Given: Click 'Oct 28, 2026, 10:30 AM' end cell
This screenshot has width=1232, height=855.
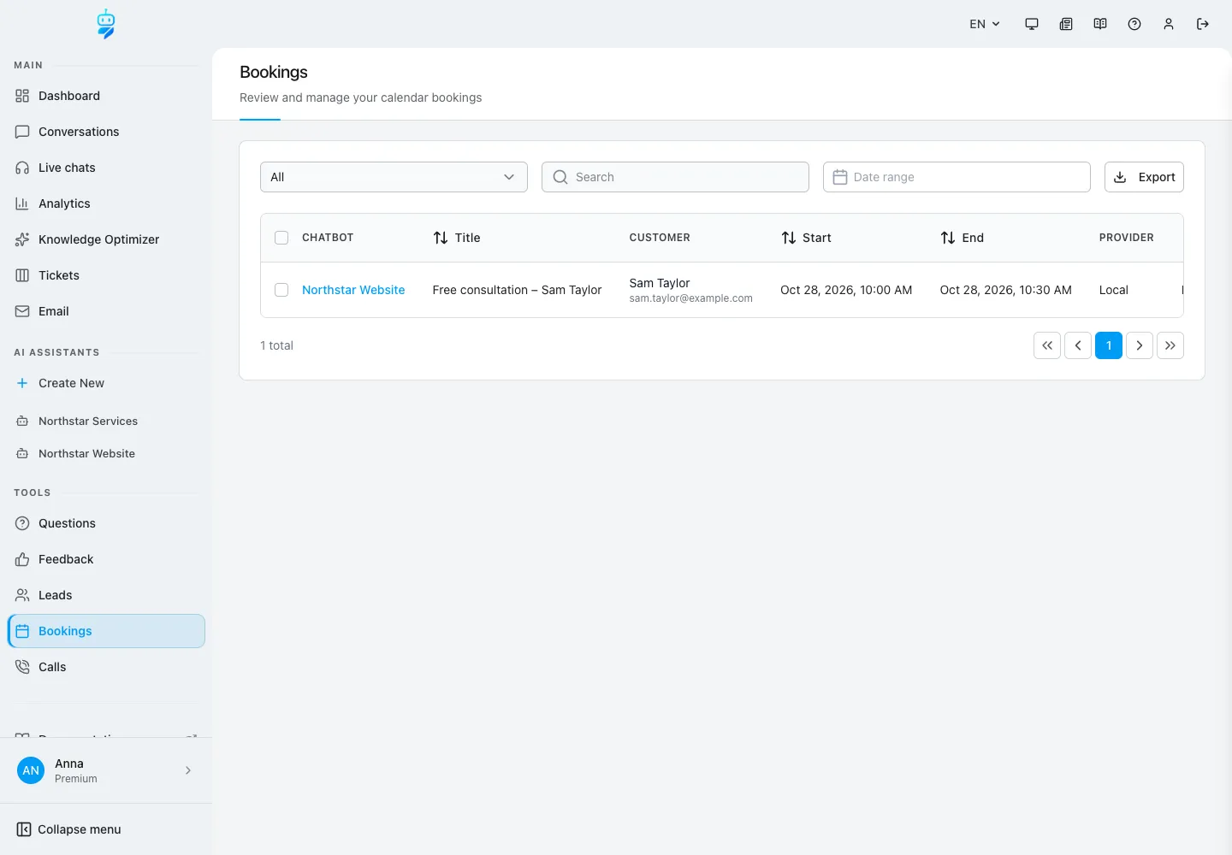Looking at the screenshot, I should coord(1006,290).
